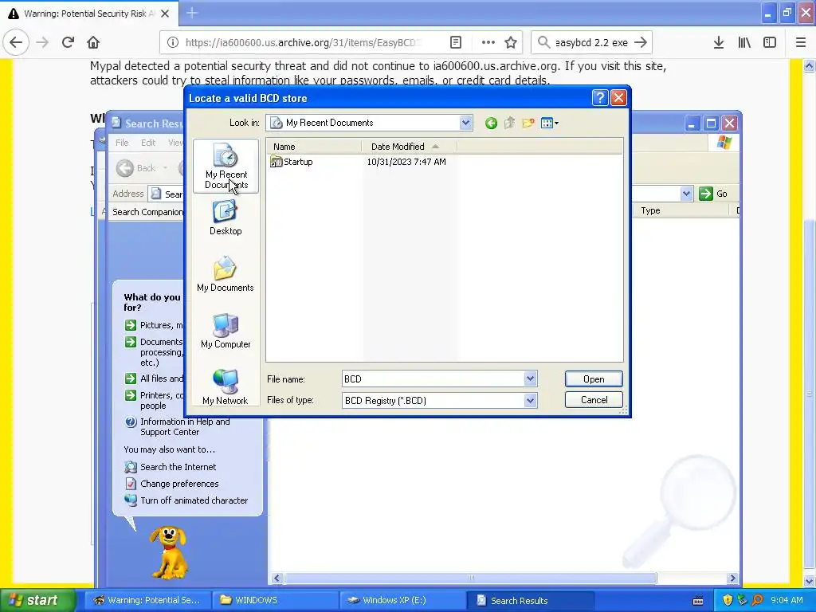This screenshot has width=816, height=612.
Task: Toggle reader view in address bar
Action: coord(455,43)
